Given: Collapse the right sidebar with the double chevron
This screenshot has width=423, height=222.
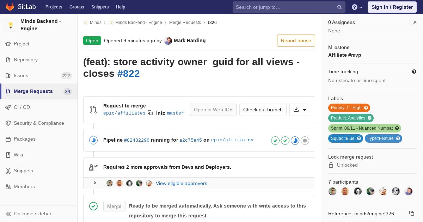Looking at the screenshot, I should coord(415,22).
